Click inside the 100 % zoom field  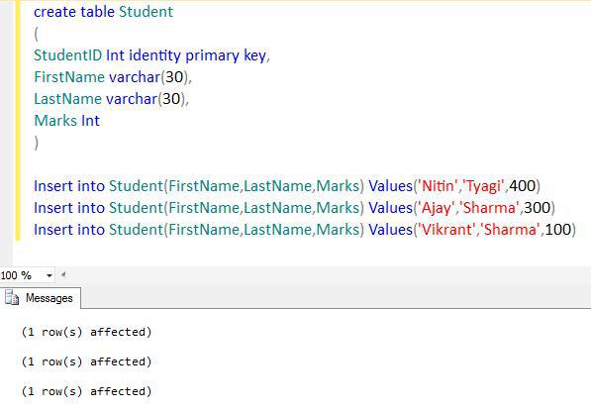[x=22, y=275]
